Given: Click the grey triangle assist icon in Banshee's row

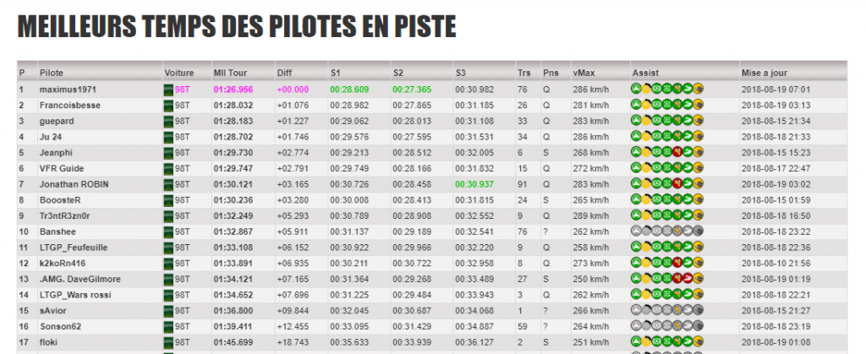Looking at the screenshot, I should [x=636, y=231].
